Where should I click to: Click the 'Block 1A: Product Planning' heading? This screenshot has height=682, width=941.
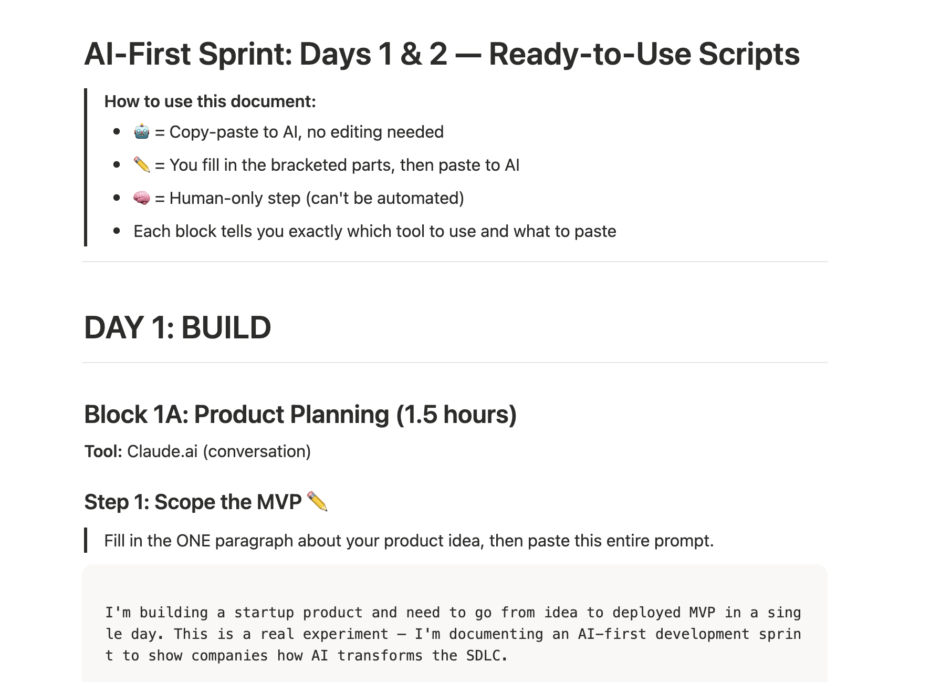coord(300,414)
